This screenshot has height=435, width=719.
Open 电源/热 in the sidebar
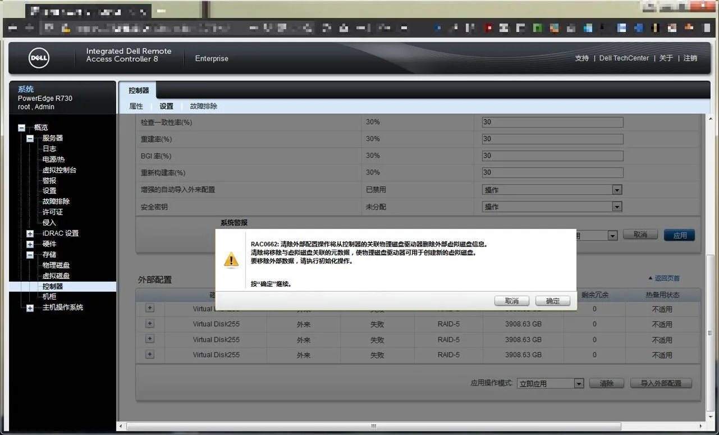[x=53, y=159]
